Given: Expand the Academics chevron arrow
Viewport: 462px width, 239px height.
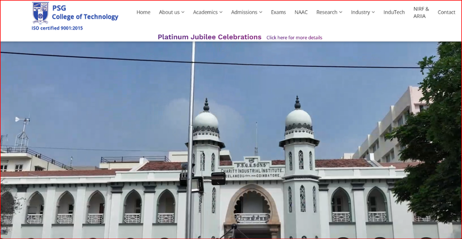Looking at the screenshot, I should pos(221,12).
